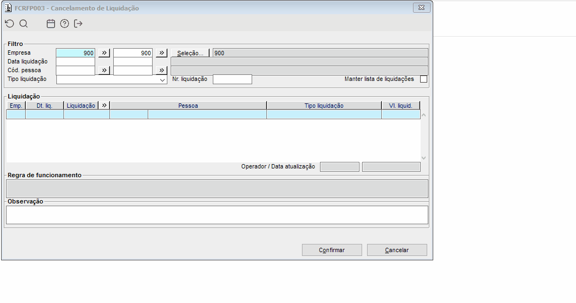Click the first Data liquidação field
The image size is (576, 303).
(75, 62)
